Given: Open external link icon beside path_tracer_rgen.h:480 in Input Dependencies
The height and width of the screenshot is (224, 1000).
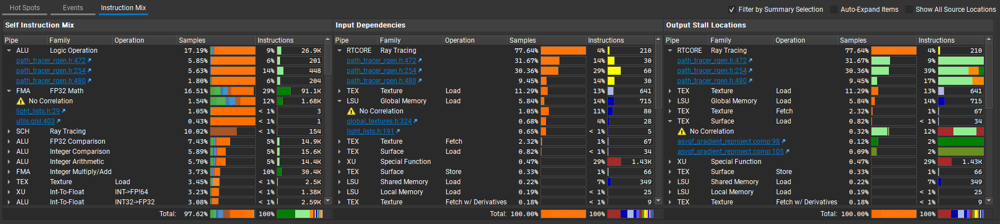Looking at the screenshot, I should tap(420, 81).
